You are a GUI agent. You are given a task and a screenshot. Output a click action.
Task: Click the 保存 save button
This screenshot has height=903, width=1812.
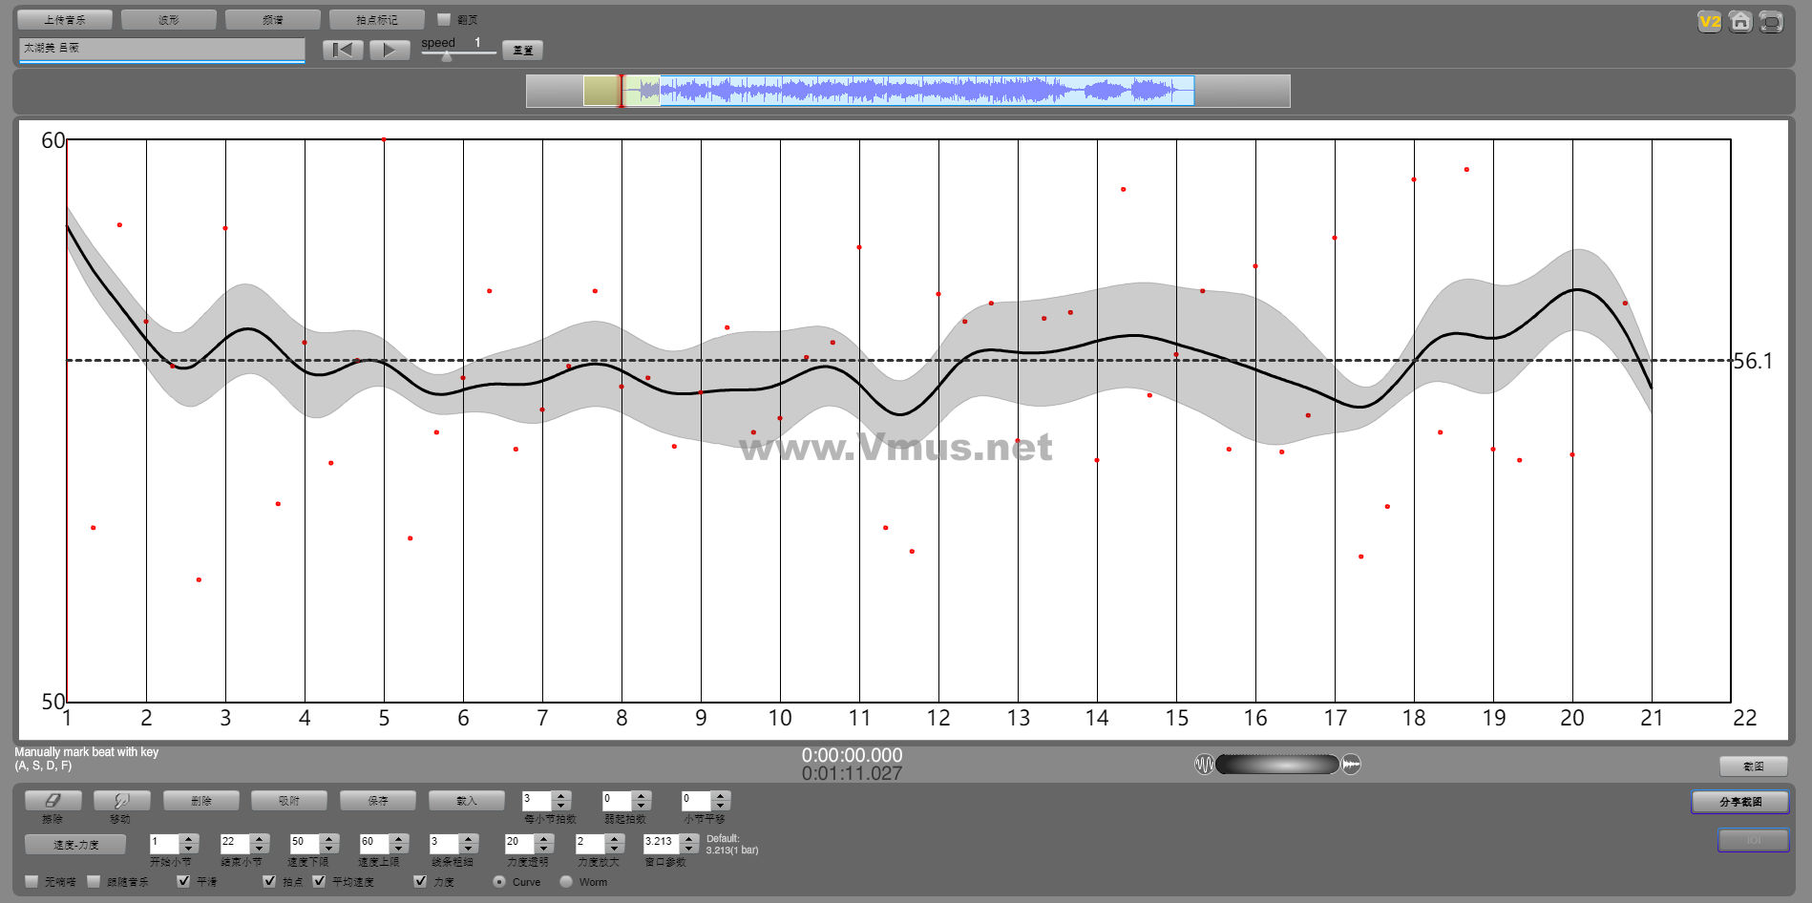pyautogui.click(x=378, y=801)
